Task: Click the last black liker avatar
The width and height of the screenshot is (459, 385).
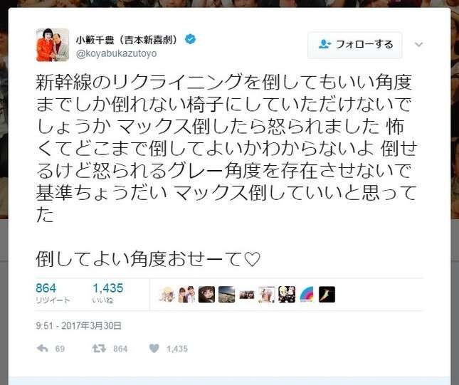Action: tap(327, 295)
